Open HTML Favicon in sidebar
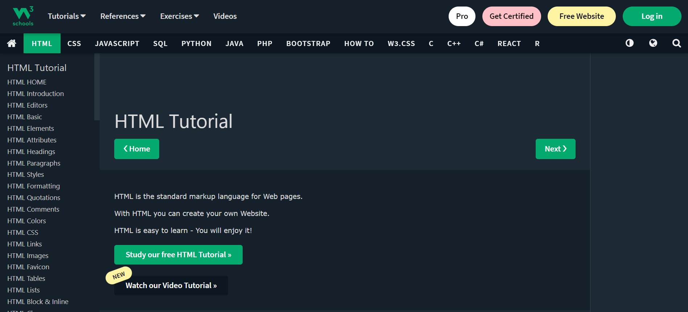This screenshot has height=312, width=688. click(x=28, y=267)
